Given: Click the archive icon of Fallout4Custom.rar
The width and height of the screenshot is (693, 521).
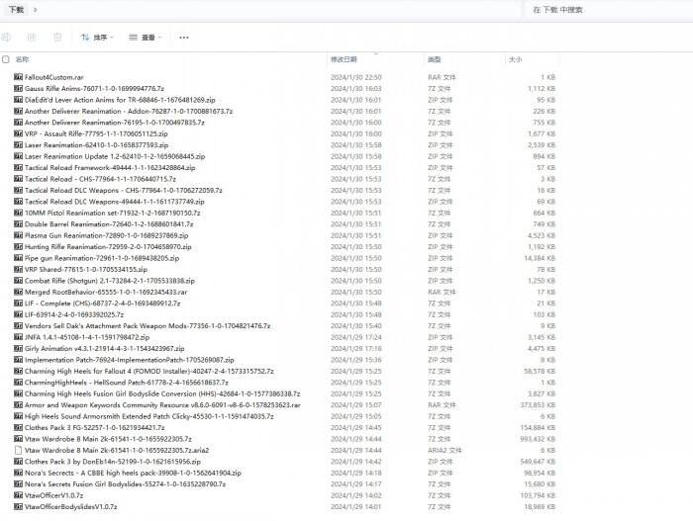Looking at the screenshot, I should (18, 77).
